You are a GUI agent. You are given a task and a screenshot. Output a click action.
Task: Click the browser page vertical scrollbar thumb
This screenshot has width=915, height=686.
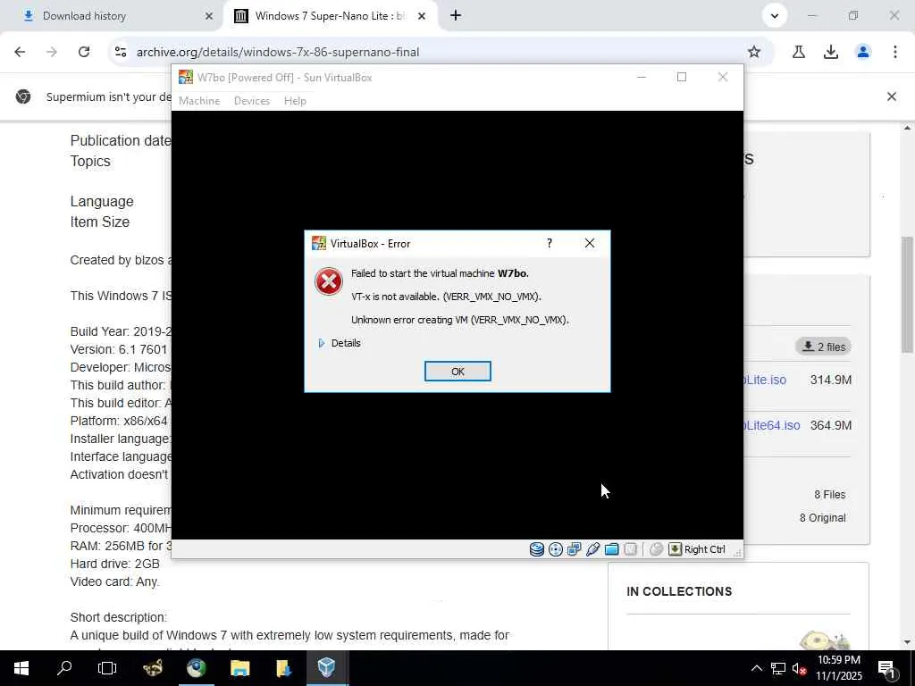[x=908, y=294]
